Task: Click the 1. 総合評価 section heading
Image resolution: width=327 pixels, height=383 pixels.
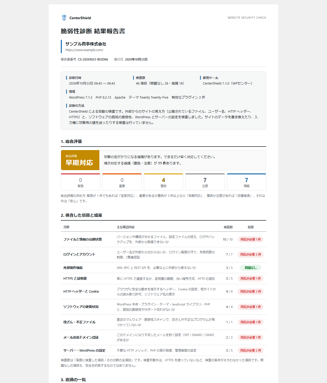Action: tap(71, 141)
